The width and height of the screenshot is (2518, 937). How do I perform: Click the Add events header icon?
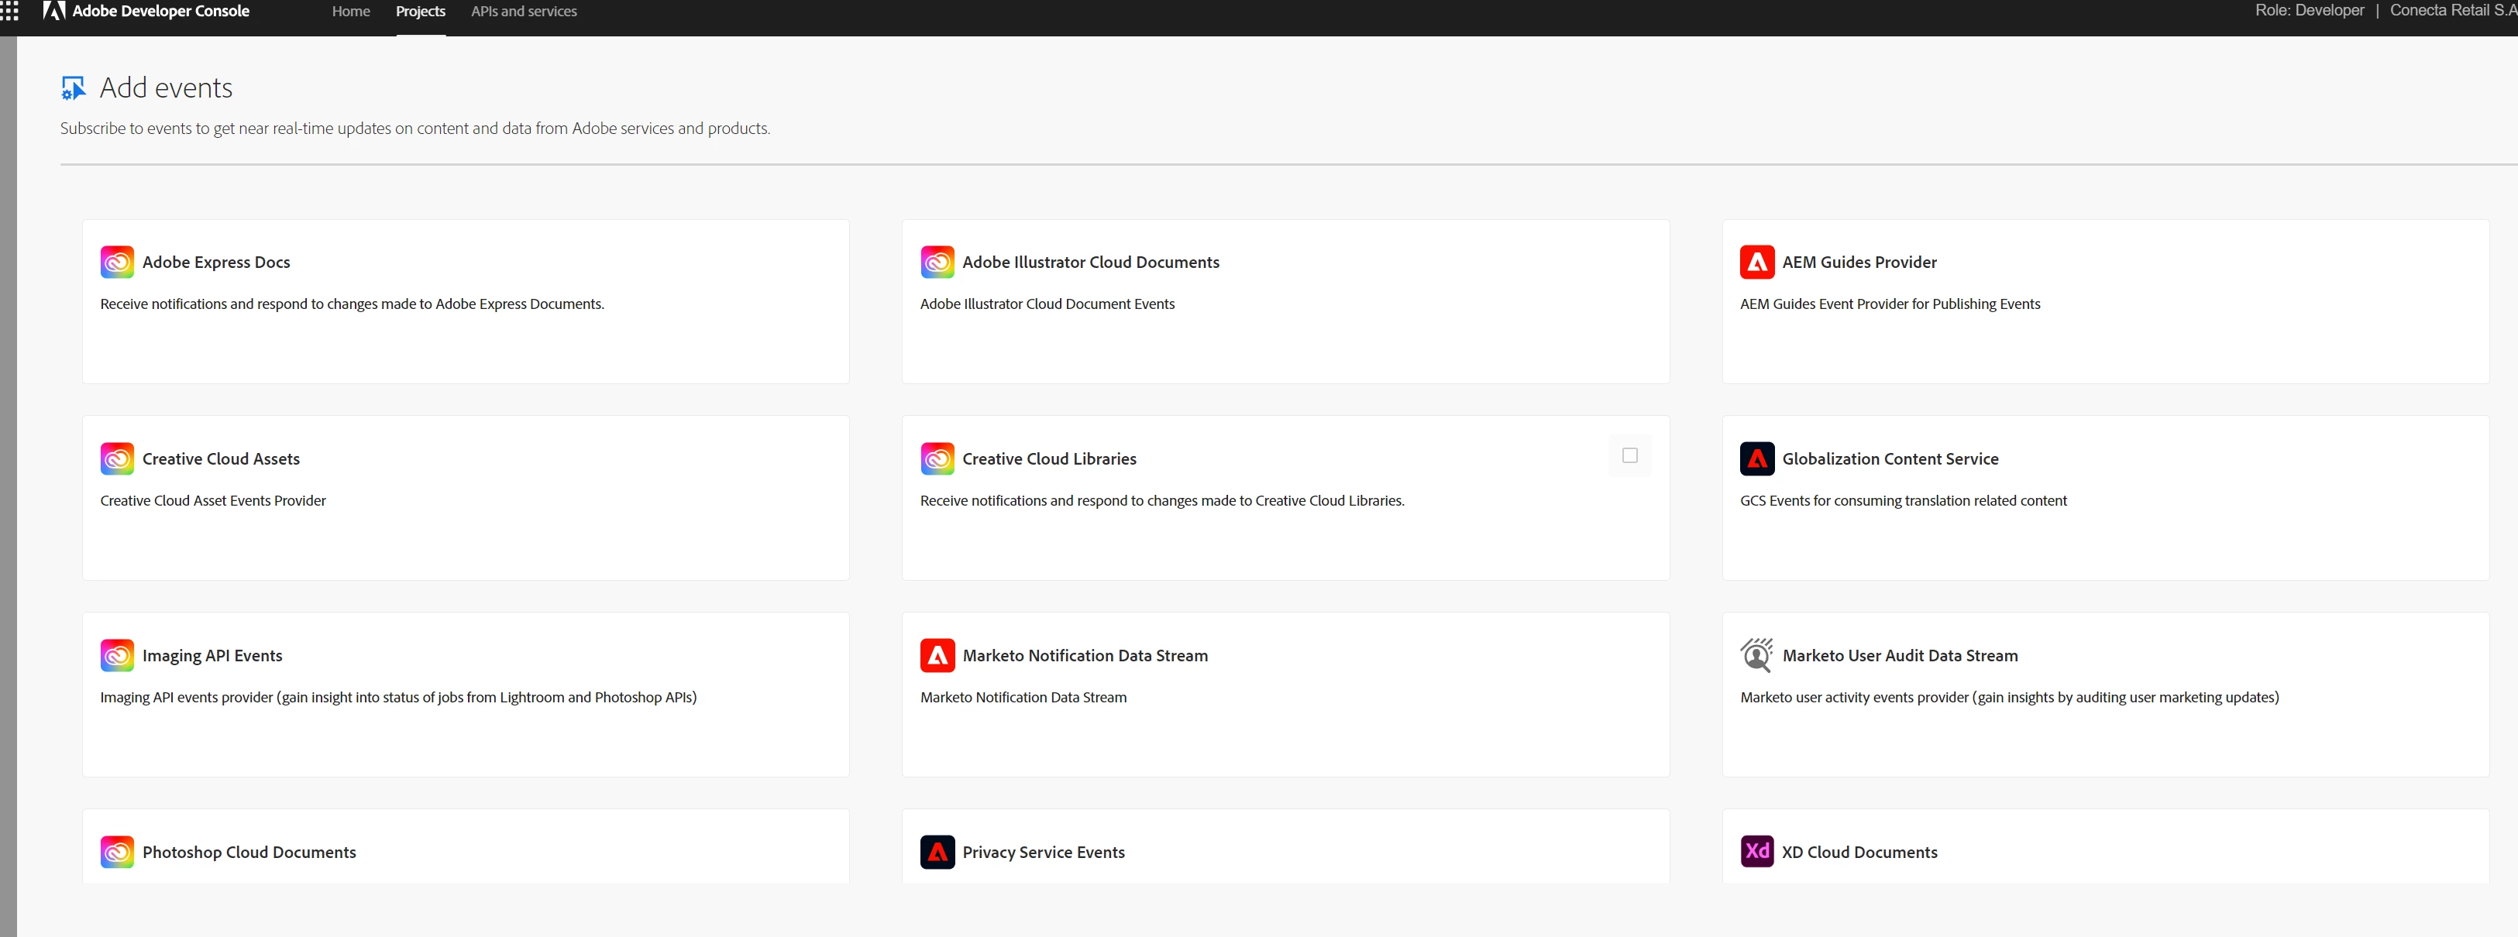[x=74, y=88]
